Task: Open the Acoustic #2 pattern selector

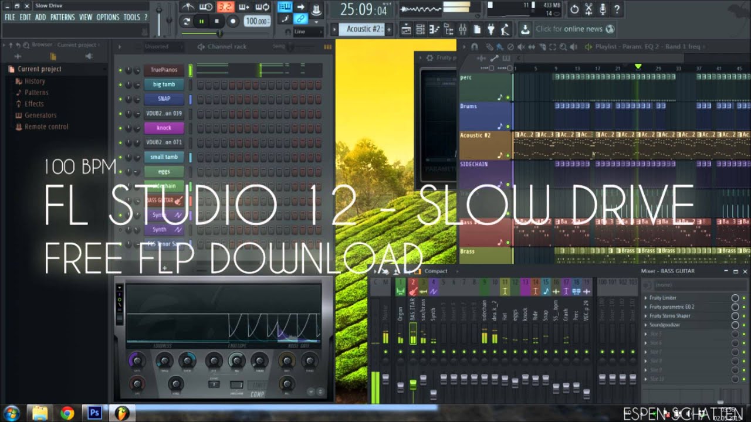Action: [363, 29]
